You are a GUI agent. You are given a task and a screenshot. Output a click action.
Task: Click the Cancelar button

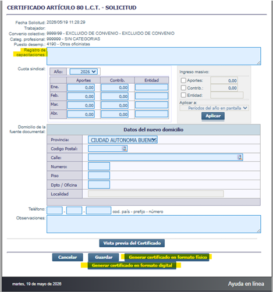point(68,257)
